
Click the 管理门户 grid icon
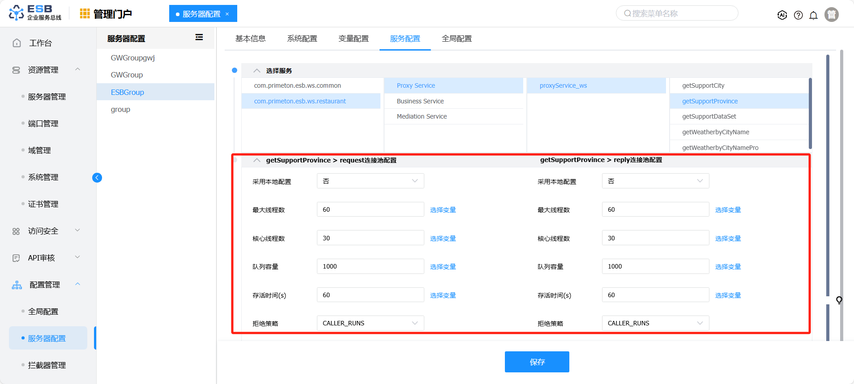[85, 14]
